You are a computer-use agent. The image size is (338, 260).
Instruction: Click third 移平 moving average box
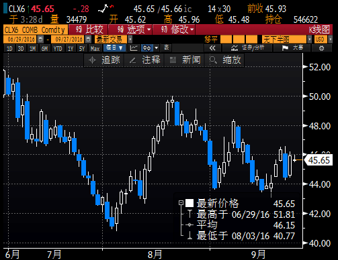click(x=251, y=40)
